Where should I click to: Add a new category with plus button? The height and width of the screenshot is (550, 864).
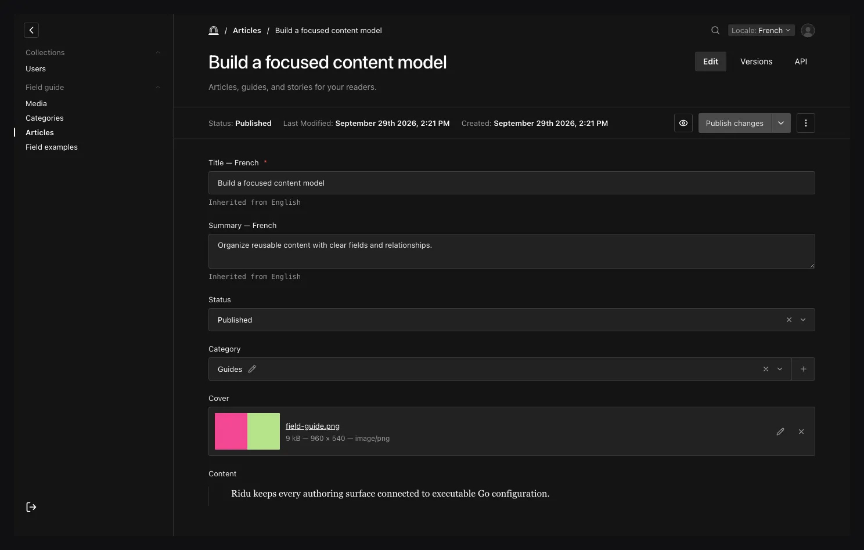tap(804, 369)
